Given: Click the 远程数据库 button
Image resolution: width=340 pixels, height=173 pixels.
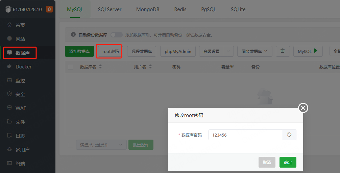Looking at the screenshot, I should tap(142, 51).
